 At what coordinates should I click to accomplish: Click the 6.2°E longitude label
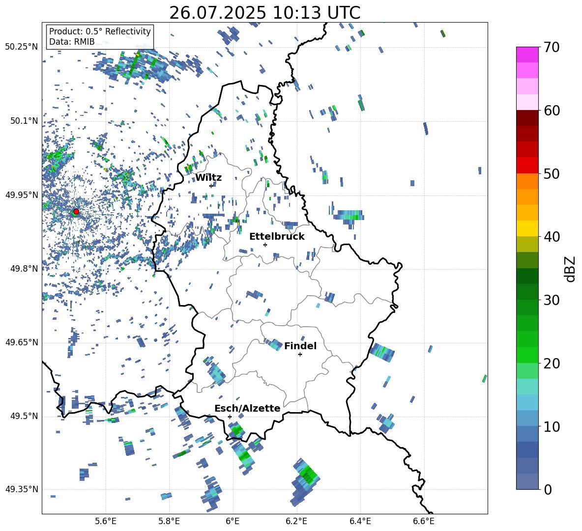coord(296,522)
